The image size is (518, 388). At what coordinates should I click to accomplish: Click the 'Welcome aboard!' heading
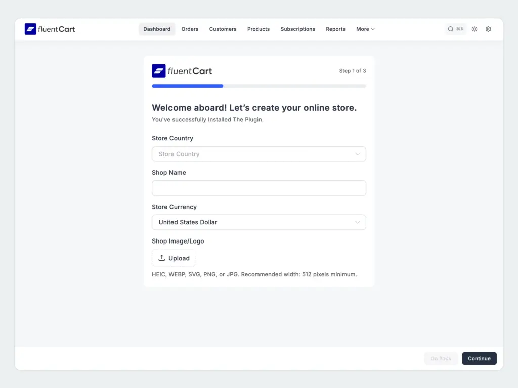pos(254,108)
